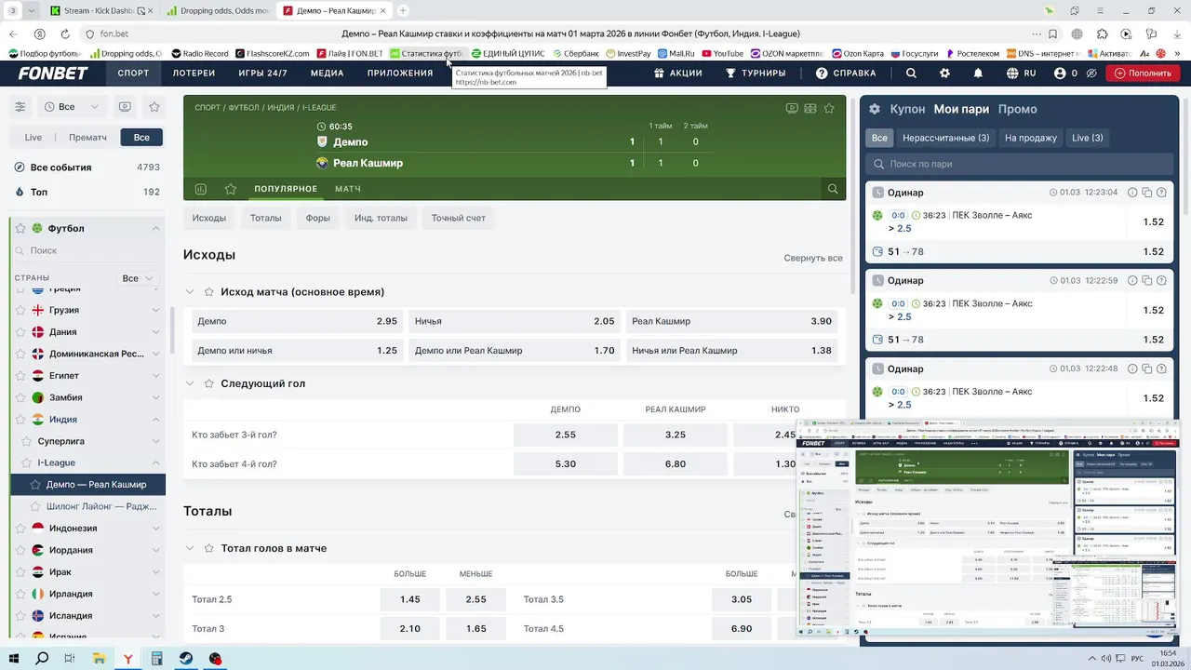Open ЛОТЕРЕИ in main menu
1191x670 pixels.
(x=194, y=73)
